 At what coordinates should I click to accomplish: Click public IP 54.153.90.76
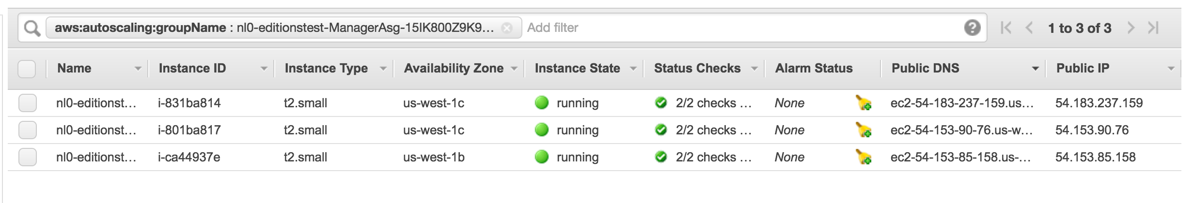click(1092, 130)
